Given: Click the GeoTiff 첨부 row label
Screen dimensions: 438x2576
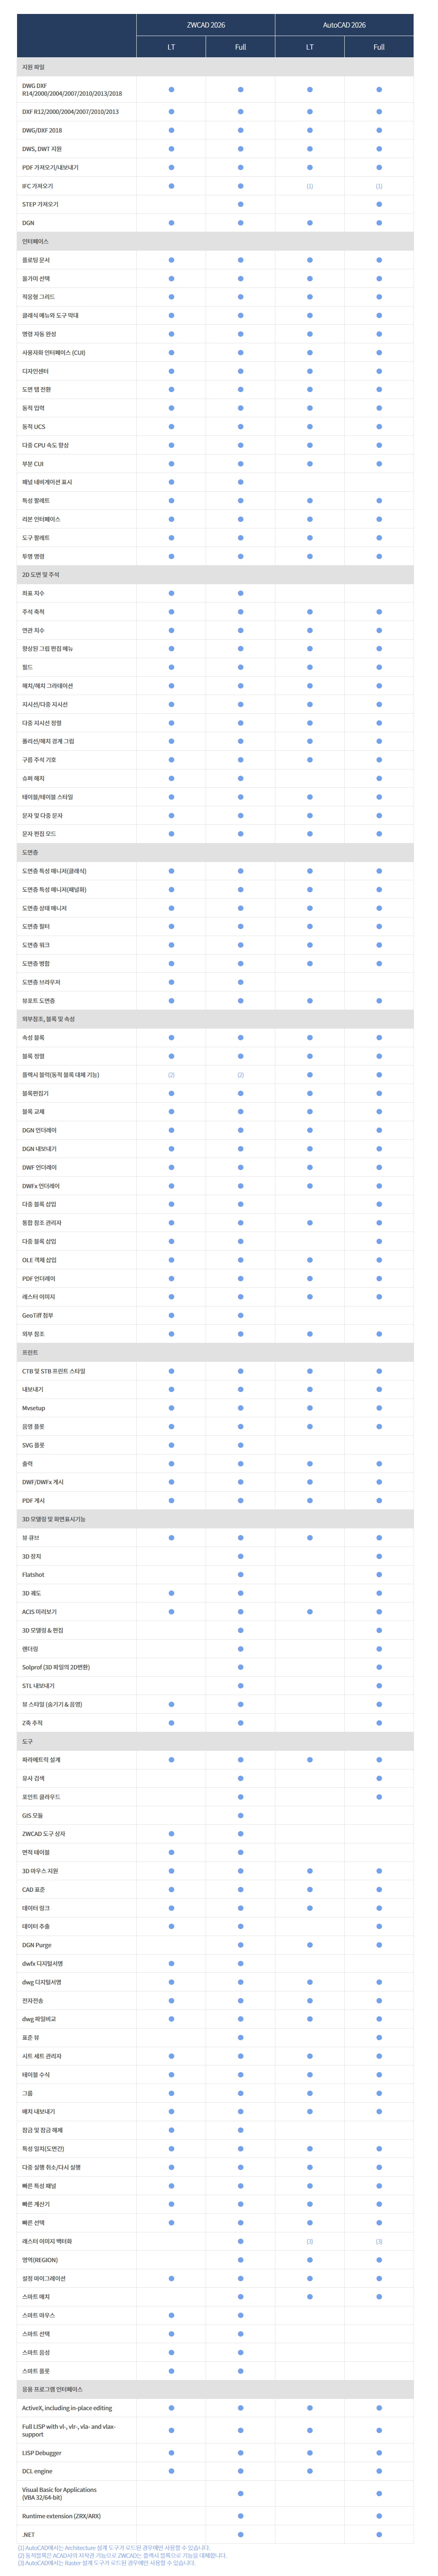Looking at the screenshot, I should tap(38, 1315).
